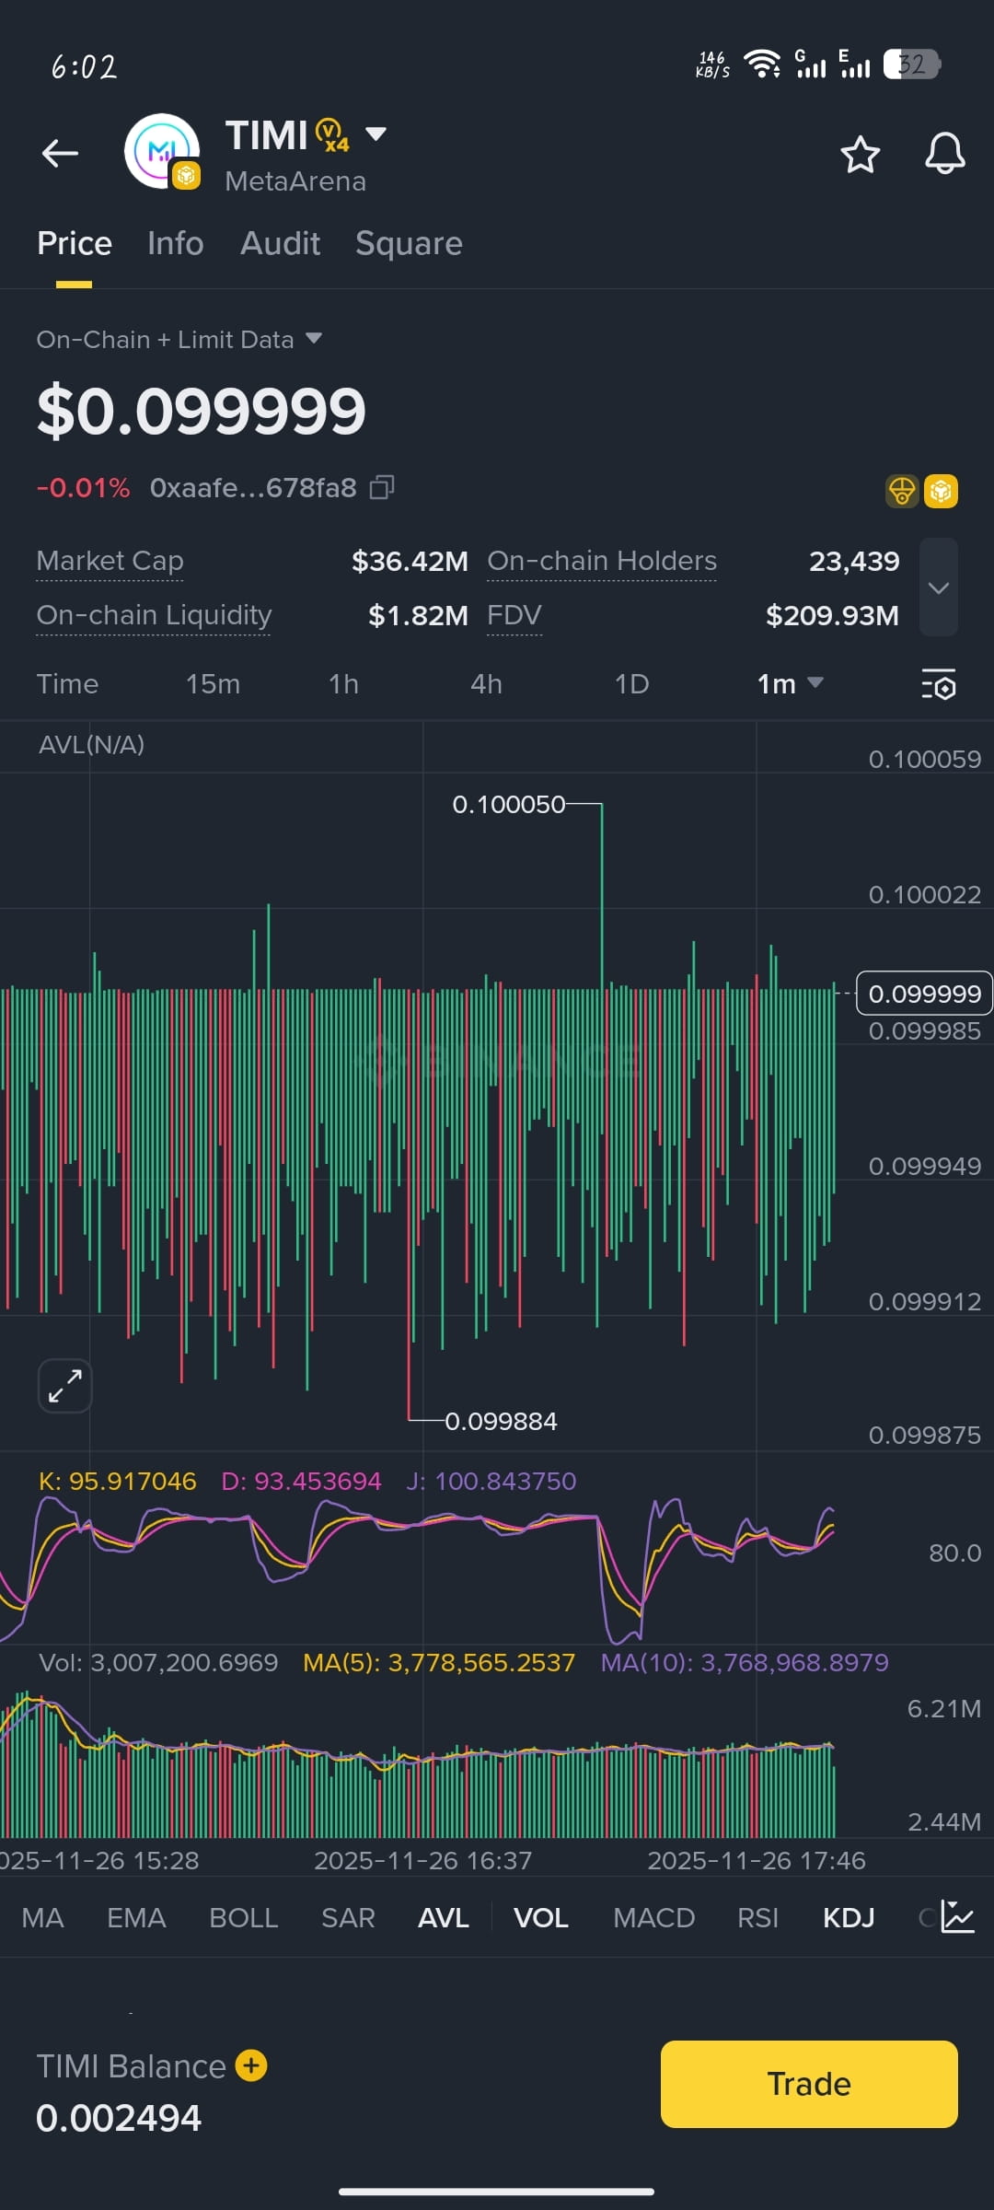
Task: Tap the $1.82M liquidity value
Action: (418, 615)
